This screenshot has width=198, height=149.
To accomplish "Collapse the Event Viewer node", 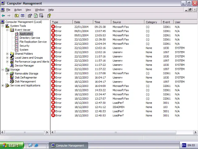I will coord(7,30).
